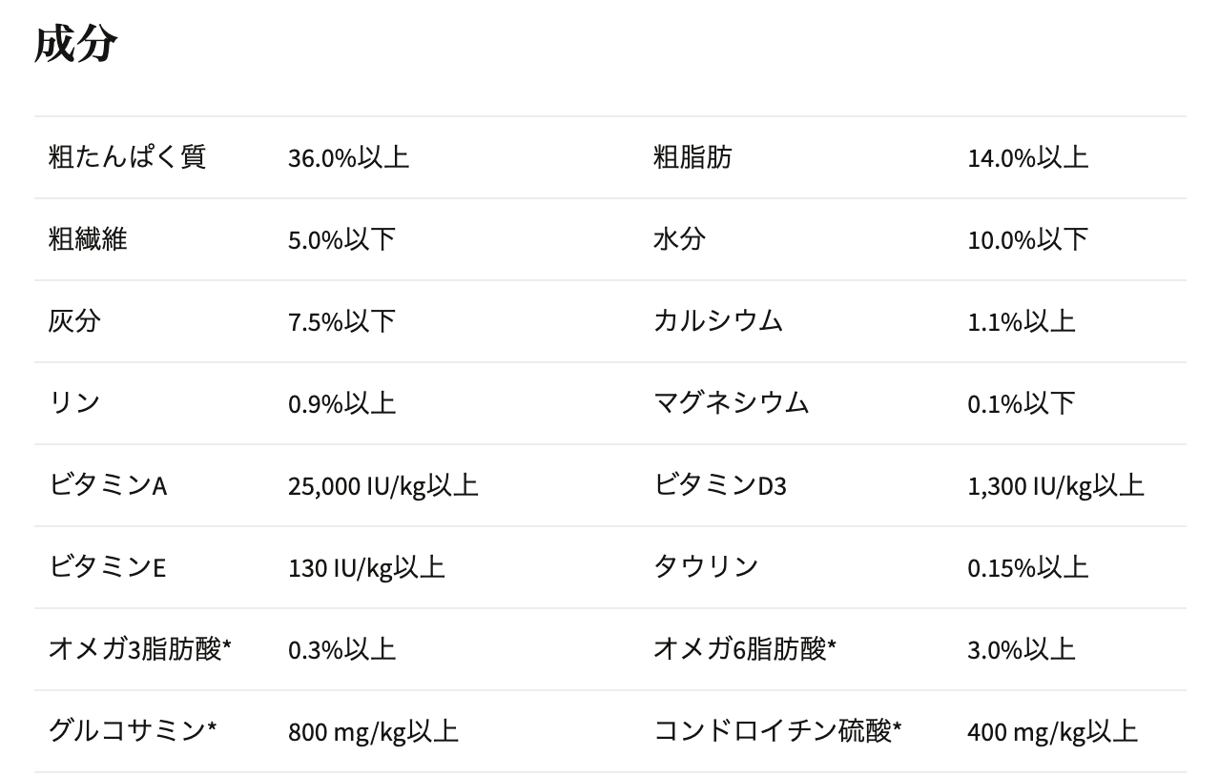This screenshot has height=776, width=1219.
Task: Select the 粗繊維 label
Action: [88, 239]
